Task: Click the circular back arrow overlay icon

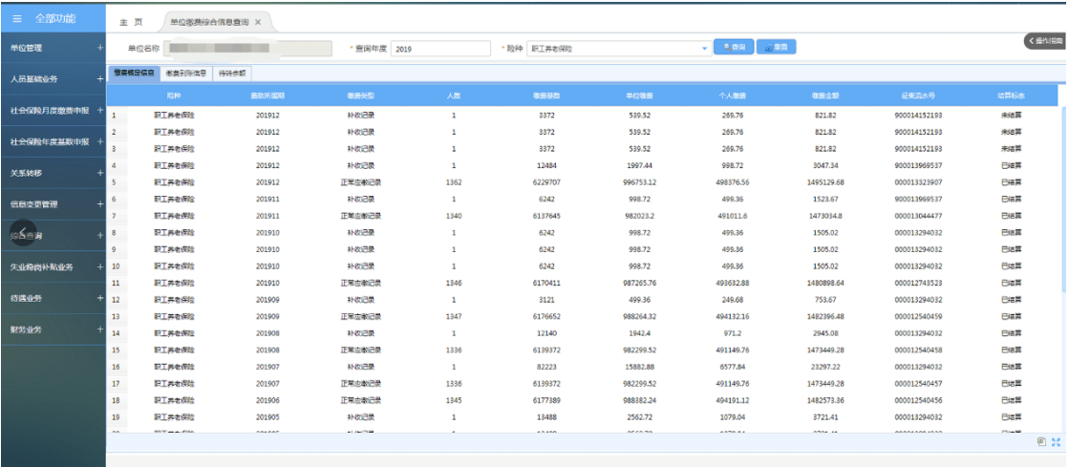Action: coord(23,234)
